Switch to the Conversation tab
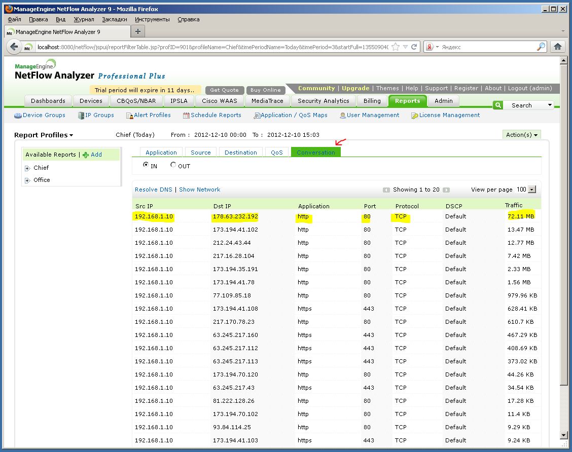The height and width of the screenshot is (452, 572). click(315, 152)
